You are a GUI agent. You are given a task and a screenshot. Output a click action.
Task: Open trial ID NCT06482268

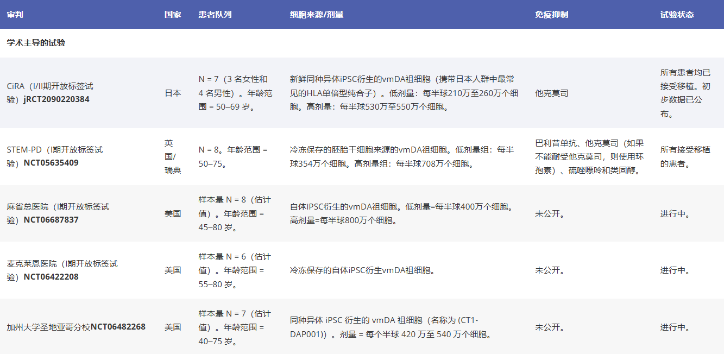[x=118, y=327]
